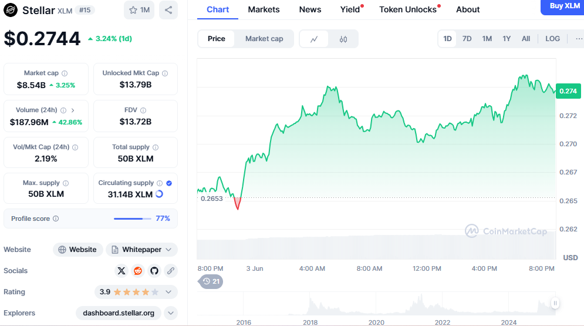Click Total supply info icon
Viewport: 584px width, 326px height.
(x=156, y=147)
